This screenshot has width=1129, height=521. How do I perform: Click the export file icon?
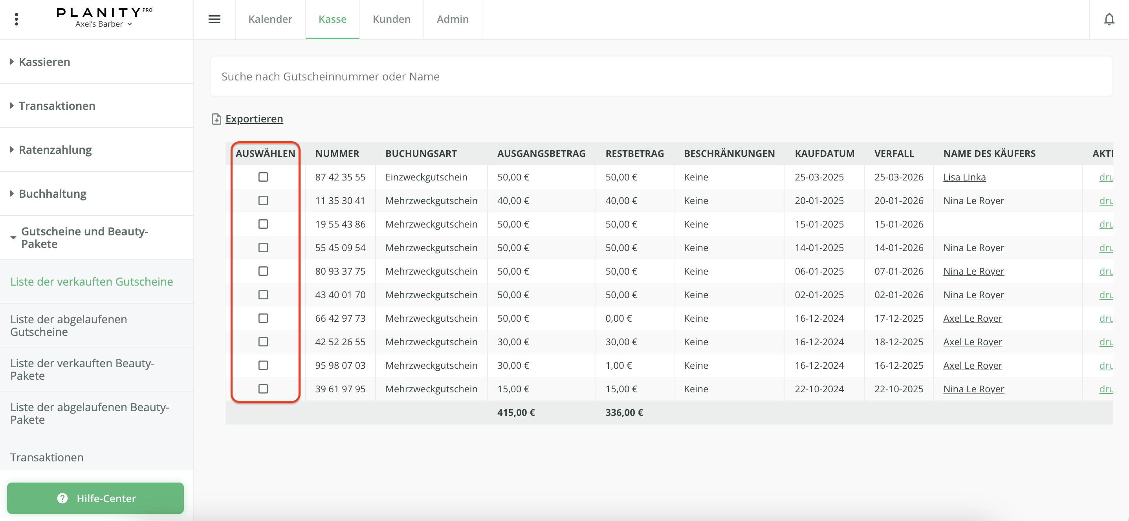tap(216, 119)
